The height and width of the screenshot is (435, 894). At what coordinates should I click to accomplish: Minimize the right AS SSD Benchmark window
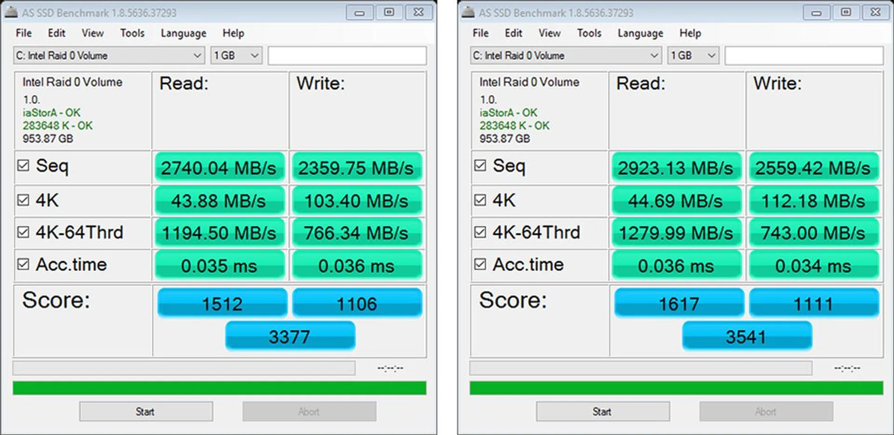click(x=816, y=13)
